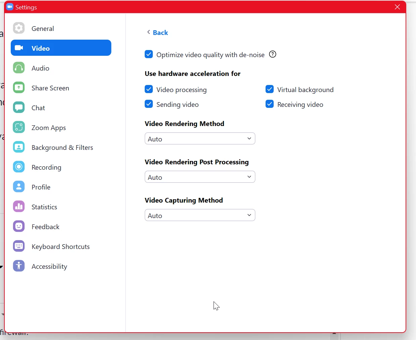Click the 'Use hardware acceleration for' heading

[192, 74]
